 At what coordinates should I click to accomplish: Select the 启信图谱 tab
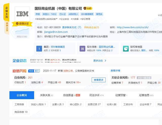pos(71,95)
